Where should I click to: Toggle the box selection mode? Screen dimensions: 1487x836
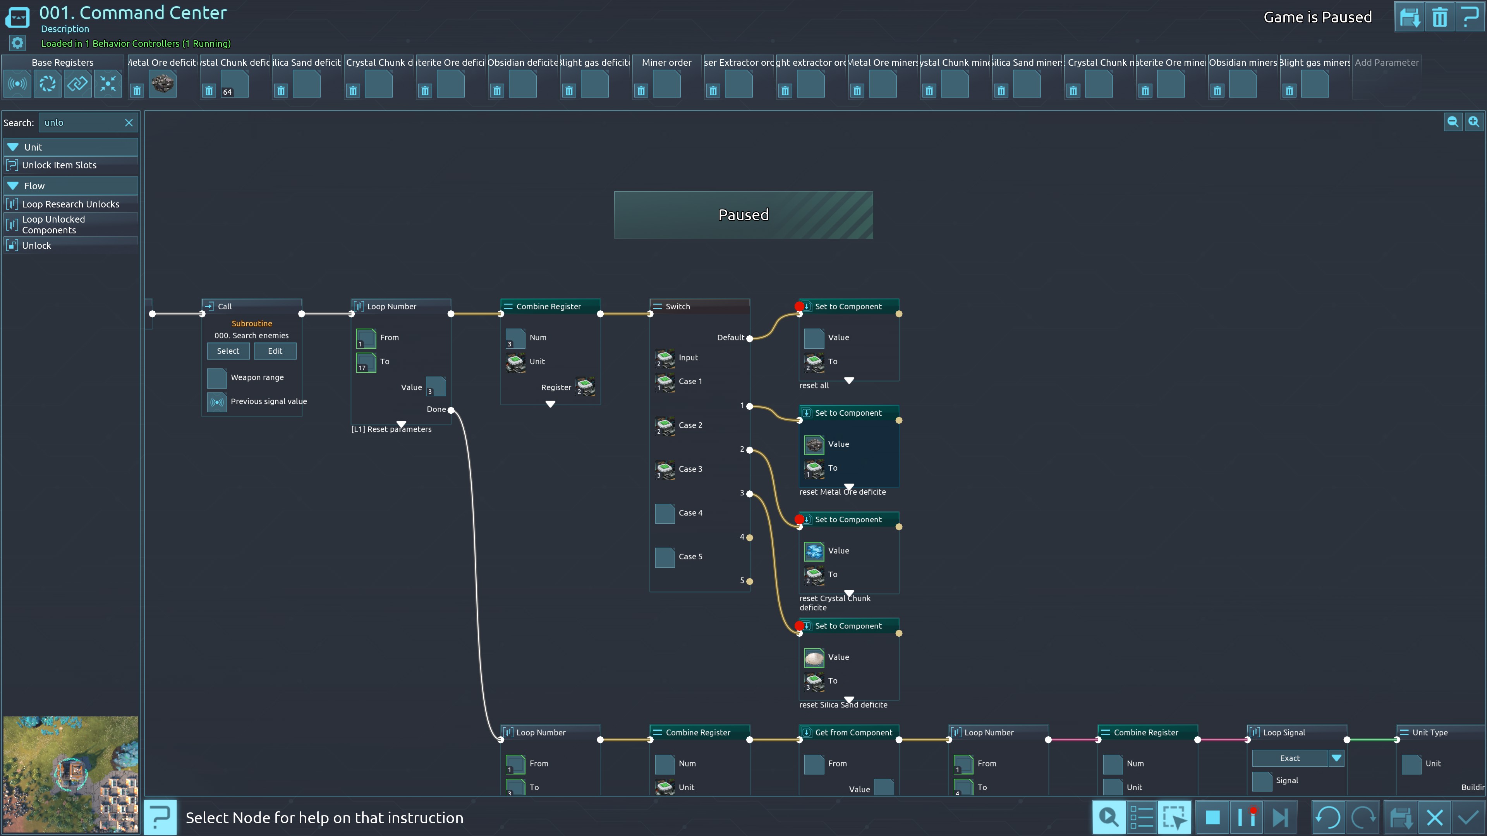(x=1175, y=817)
